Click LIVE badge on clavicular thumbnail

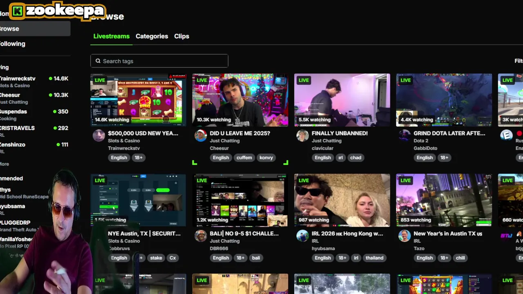point(304,80)
